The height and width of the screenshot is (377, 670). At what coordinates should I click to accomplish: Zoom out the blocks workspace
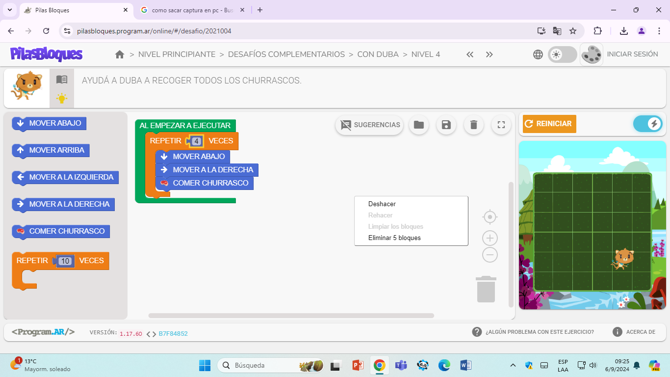[490, 255]
